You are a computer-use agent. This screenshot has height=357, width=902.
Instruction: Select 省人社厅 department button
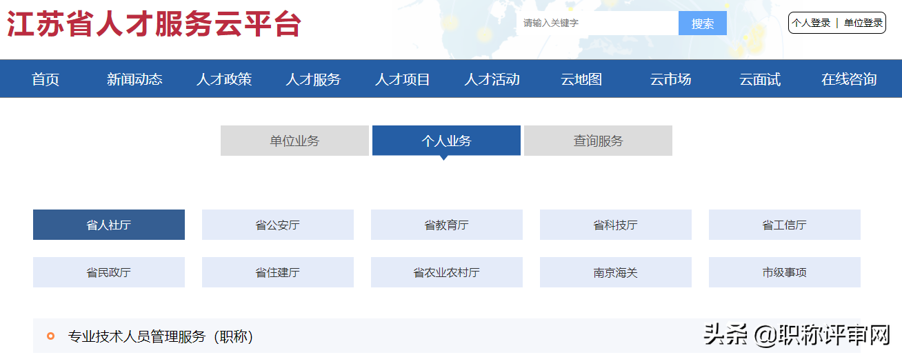[109, 225]
